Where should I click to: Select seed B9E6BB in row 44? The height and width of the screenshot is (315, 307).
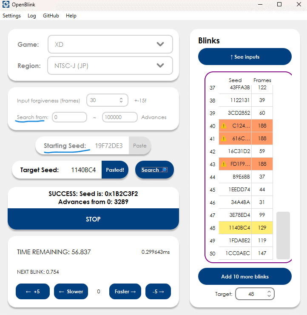pos(235,176)
